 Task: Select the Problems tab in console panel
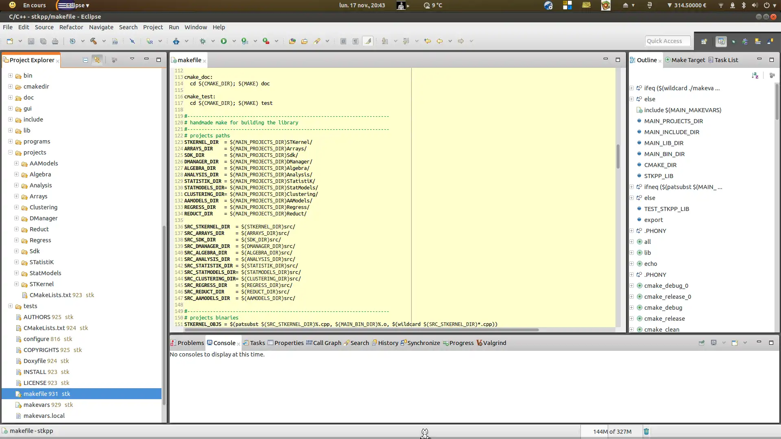(x=190, y=343)
